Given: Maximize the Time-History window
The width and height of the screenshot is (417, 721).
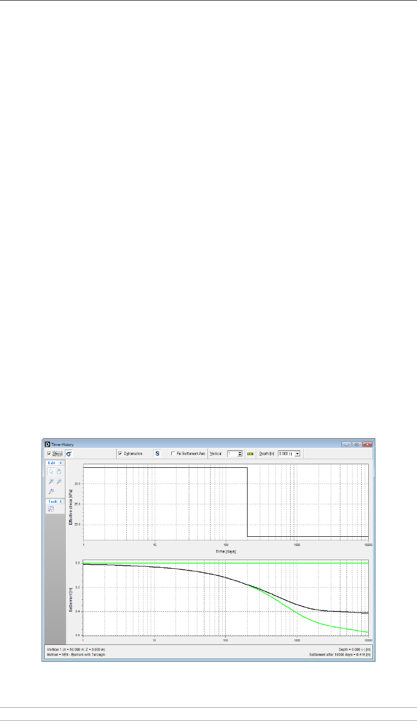Looking at the screenshot, I should pos(357,444).
